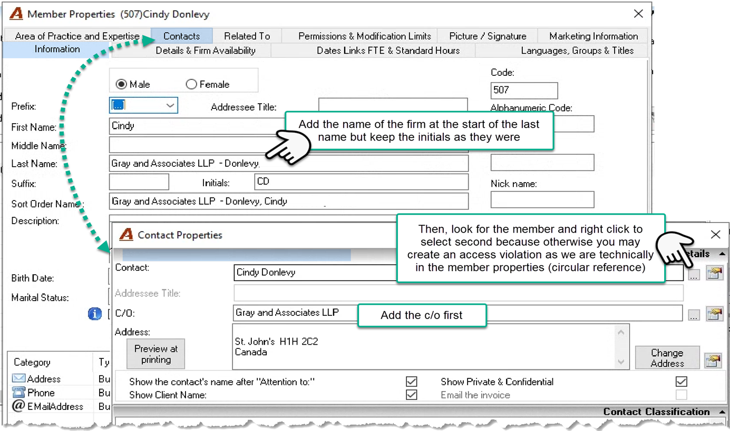
Task: Open Languages, Groups & Titles tab
Action: point(577,51)
